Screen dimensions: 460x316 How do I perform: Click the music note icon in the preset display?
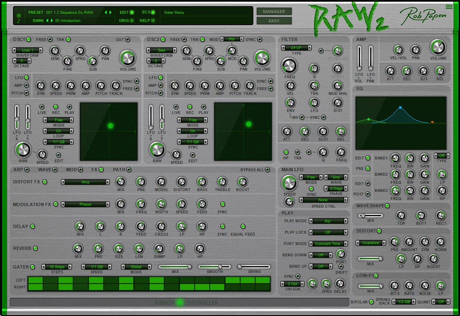[x=19, y=21]
